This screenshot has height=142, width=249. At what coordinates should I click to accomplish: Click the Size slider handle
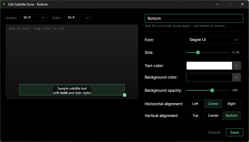(198, 52)
